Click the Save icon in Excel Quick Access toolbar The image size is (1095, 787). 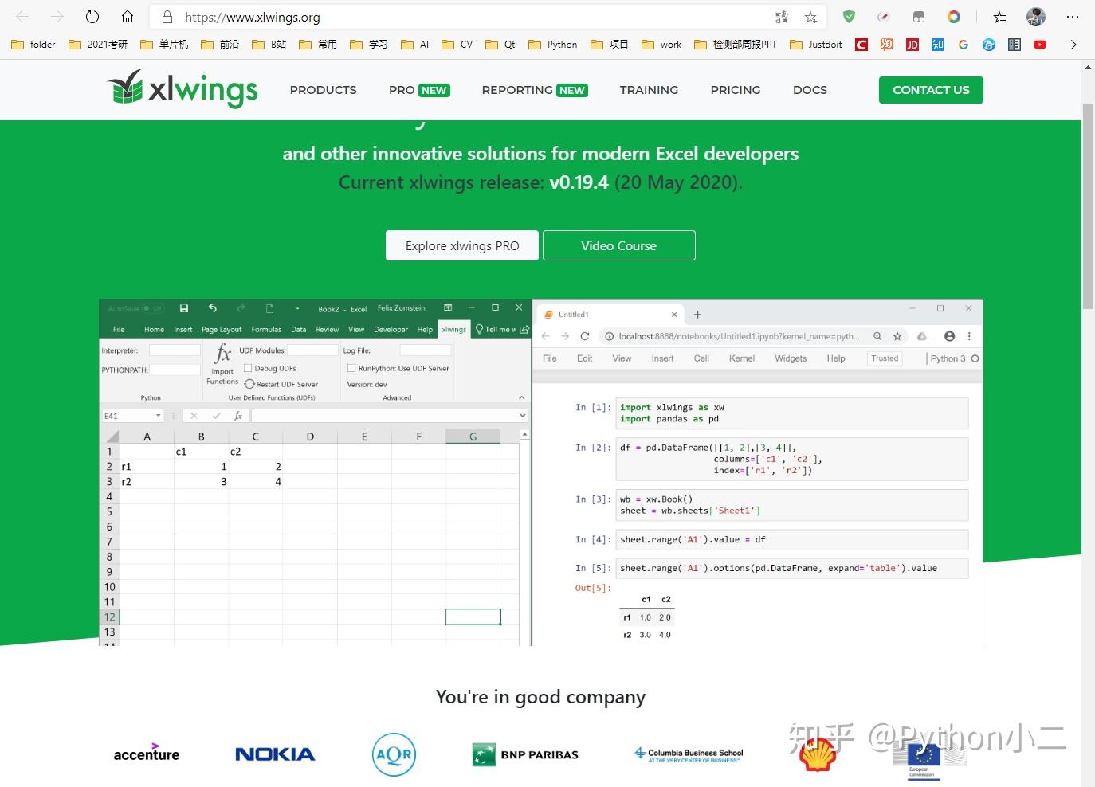(183, 308)
